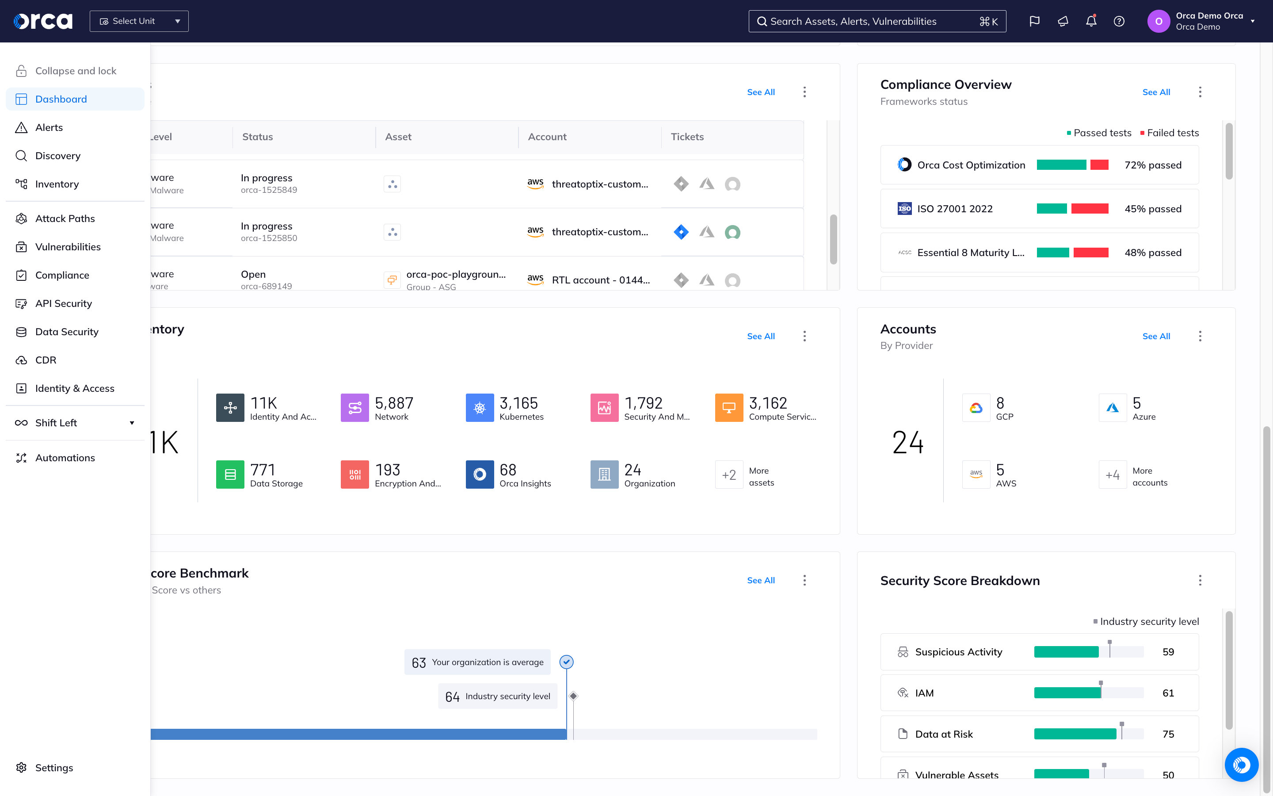This screenshot has width=1273, height=796.
Task: Open the Select Unit dropdown
Action: (x=139, y=21)
